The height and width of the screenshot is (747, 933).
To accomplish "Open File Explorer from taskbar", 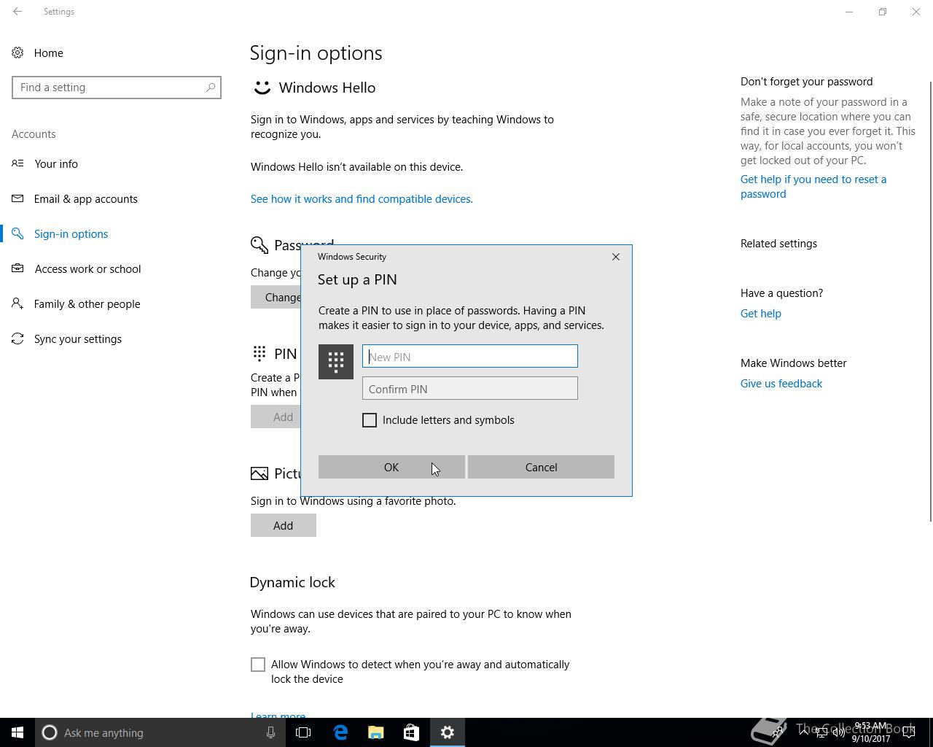I will point(376,732).
